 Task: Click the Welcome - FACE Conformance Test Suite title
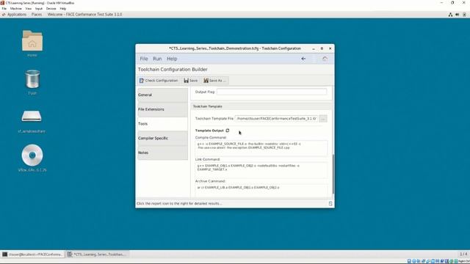pos(84,15)
